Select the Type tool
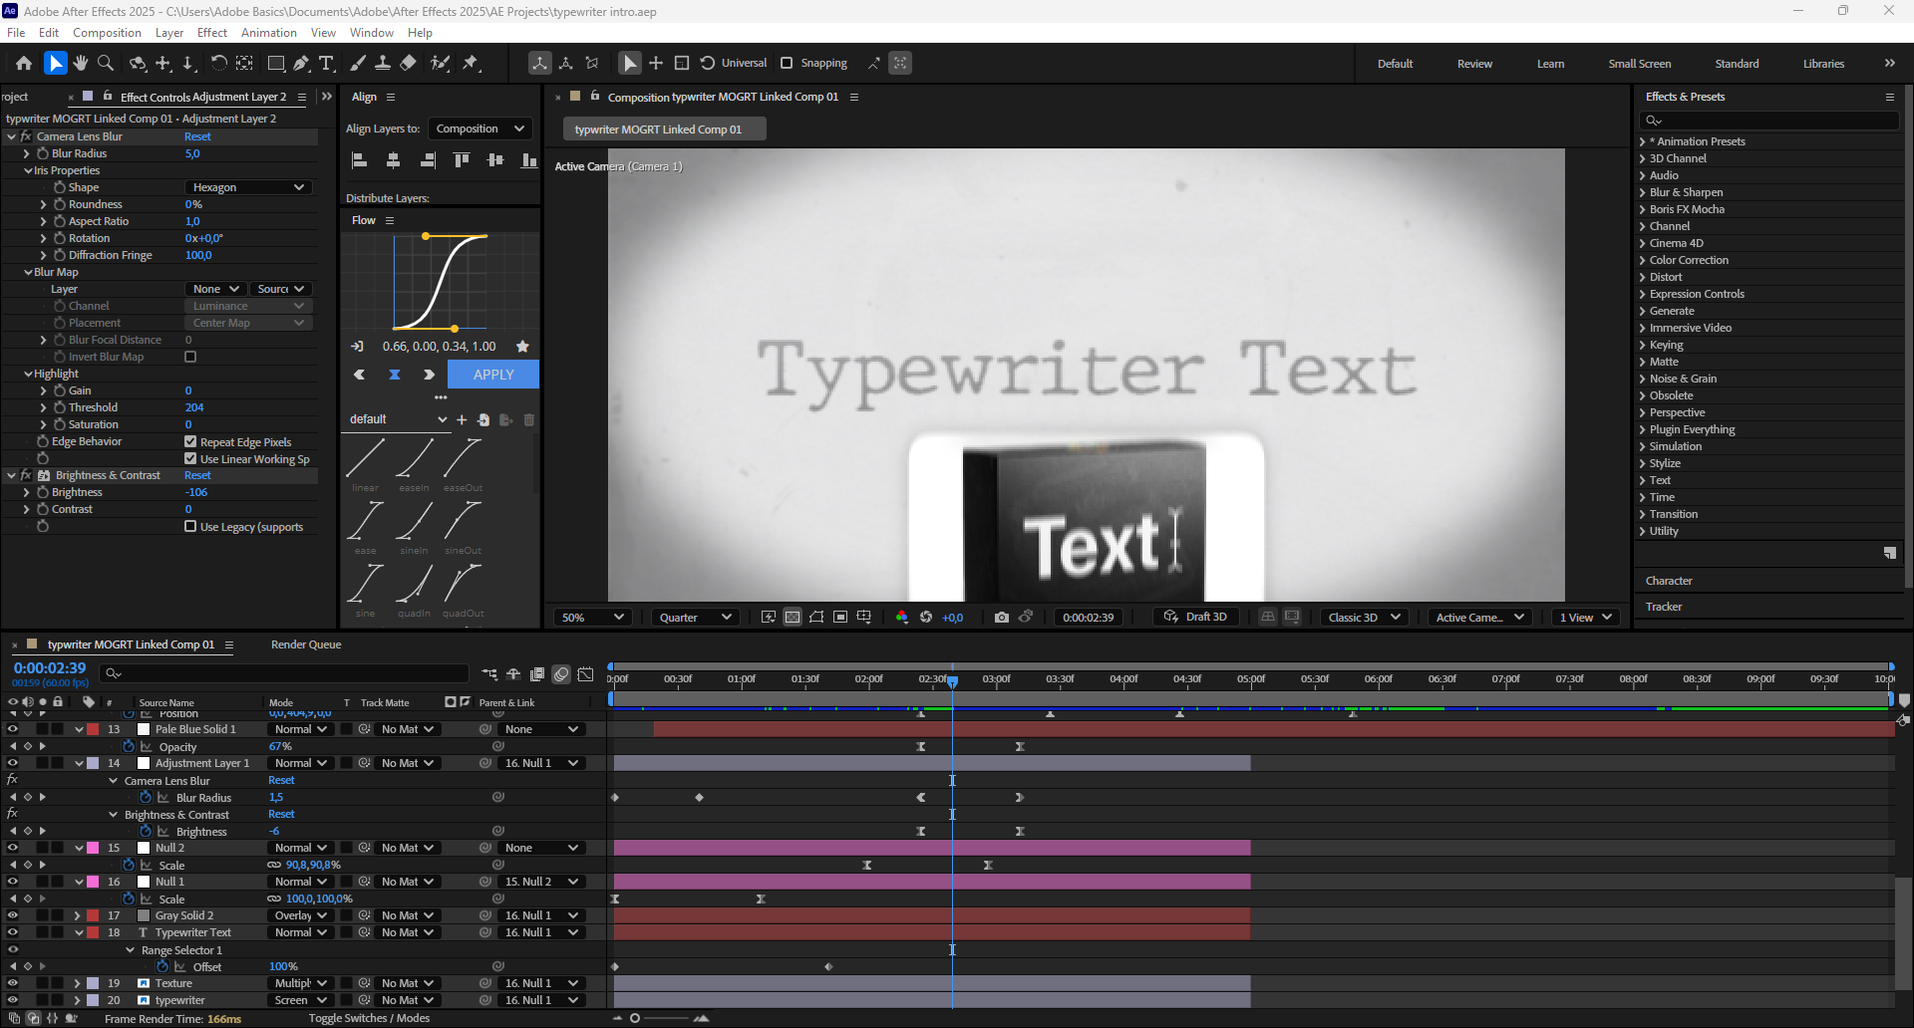The height and width of the screenshot is (1028, 1914). point(326,63)
